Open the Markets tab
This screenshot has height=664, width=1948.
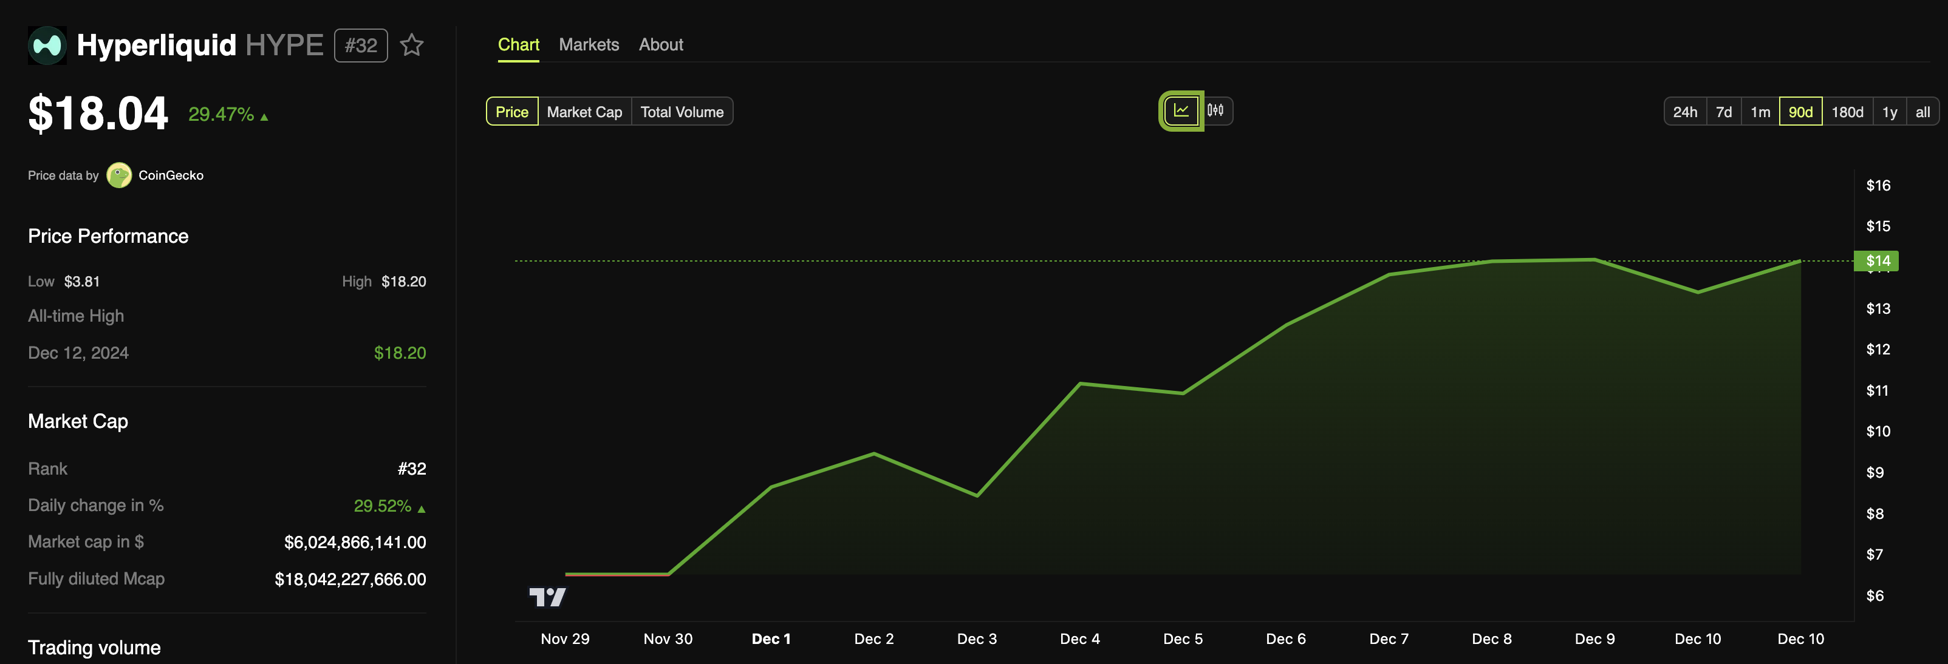(589, 44)
